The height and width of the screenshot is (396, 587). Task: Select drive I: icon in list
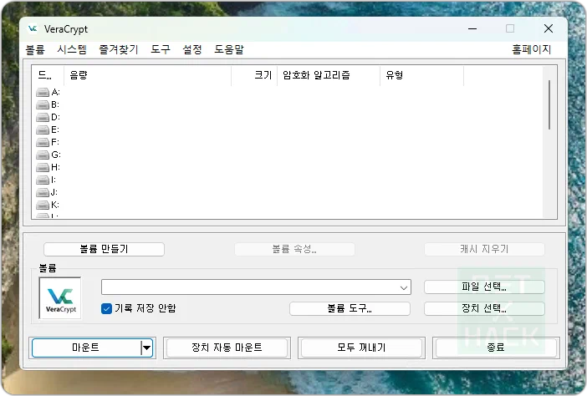(x=43, y=180)
